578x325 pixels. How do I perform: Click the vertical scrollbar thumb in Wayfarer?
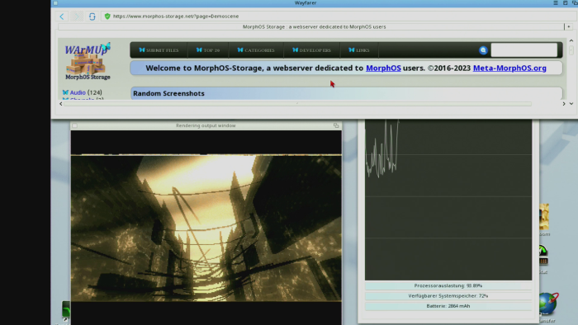571,50
